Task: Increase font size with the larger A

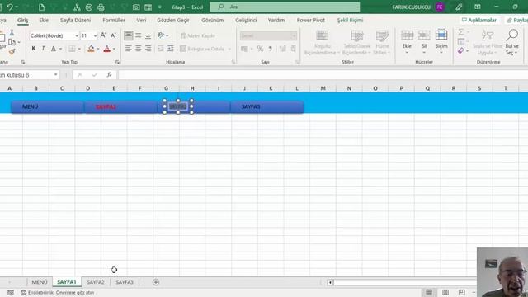Action: click(103, 35)
